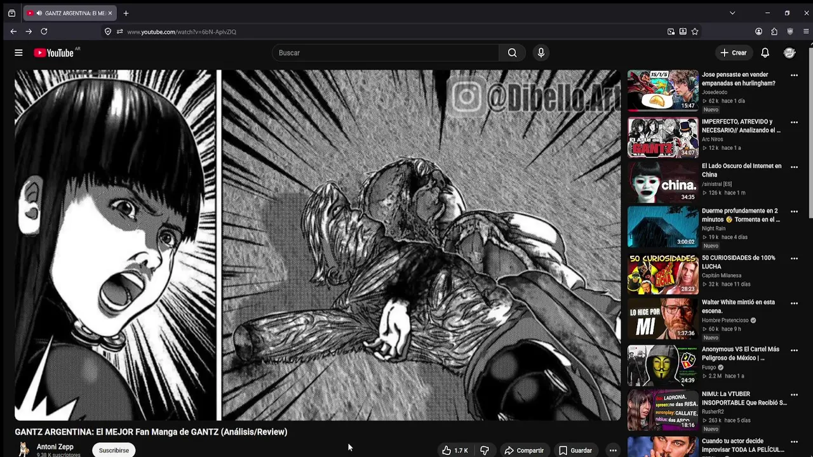Open options for 'Jose pensaste en vender' video
Image resolution: width=813 pixels, height=457 pixels.
(x=794, y=75)
